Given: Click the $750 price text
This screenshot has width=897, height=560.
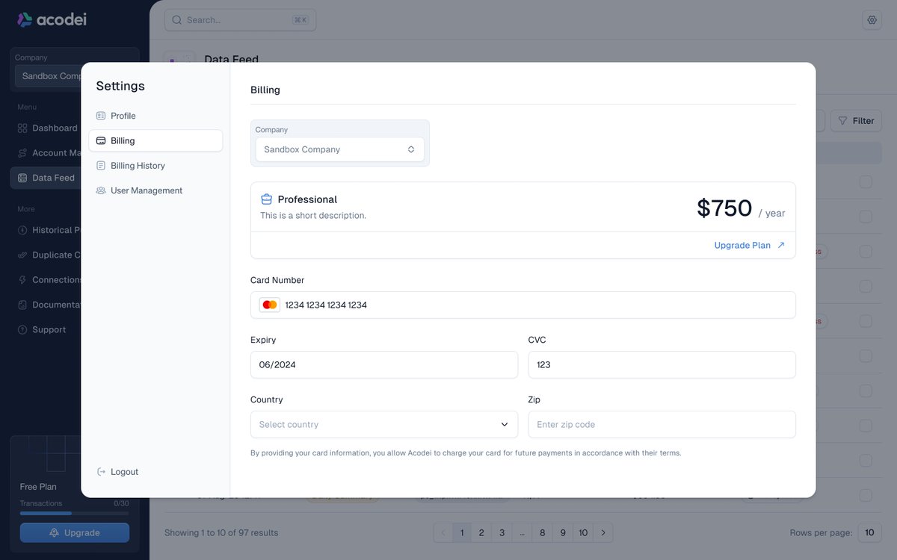Looking at the screenshot, I should coord(724,208).
